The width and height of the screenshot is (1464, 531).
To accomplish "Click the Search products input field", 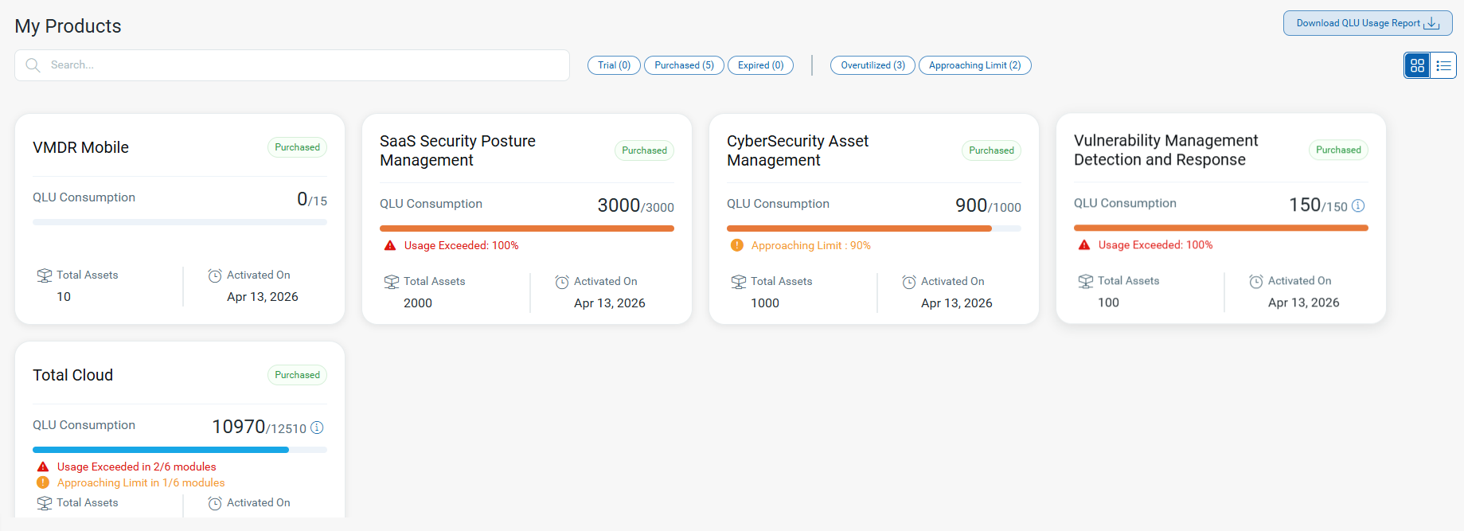I will (x=292, y=65).
